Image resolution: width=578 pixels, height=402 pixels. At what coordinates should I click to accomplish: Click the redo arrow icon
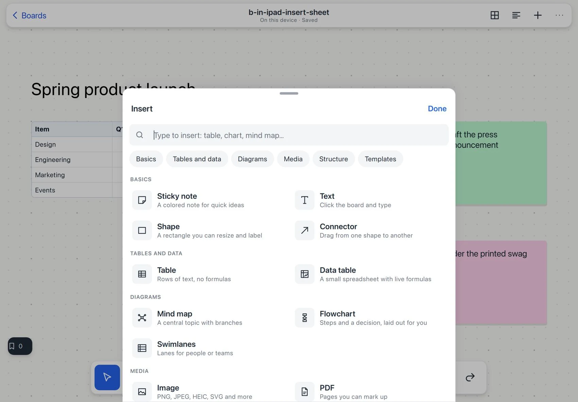coord(470,377)
